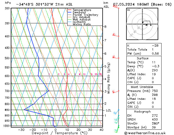
Task: Click the Dewpoint / Temperature axis label
Action: coord(56,133)
